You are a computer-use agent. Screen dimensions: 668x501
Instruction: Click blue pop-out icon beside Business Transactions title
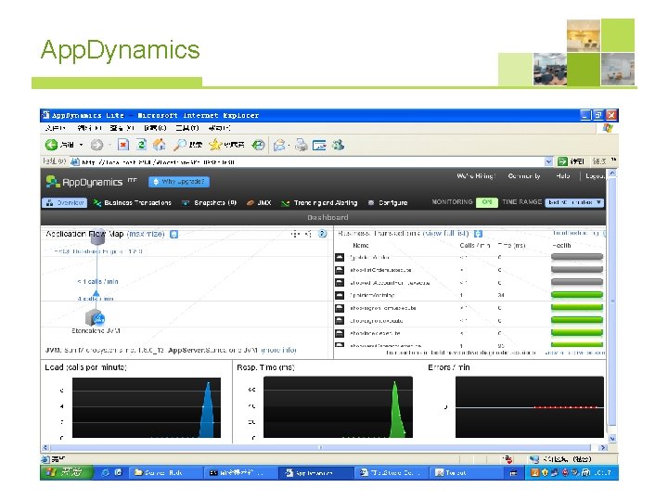coord(478,234)
